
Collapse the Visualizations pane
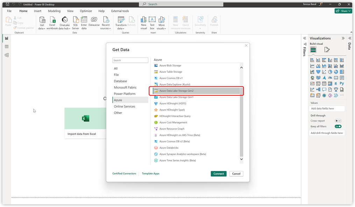tap(343, 38)
